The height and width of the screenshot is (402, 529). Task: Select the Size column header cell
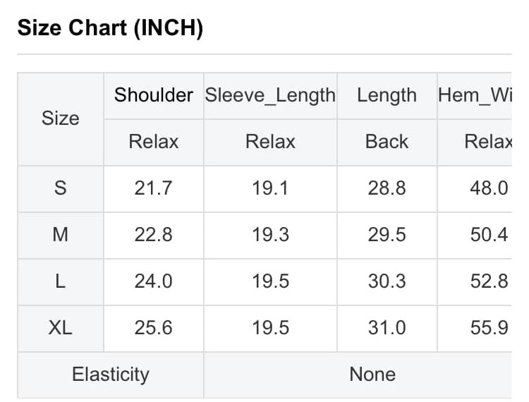point(61,119)
